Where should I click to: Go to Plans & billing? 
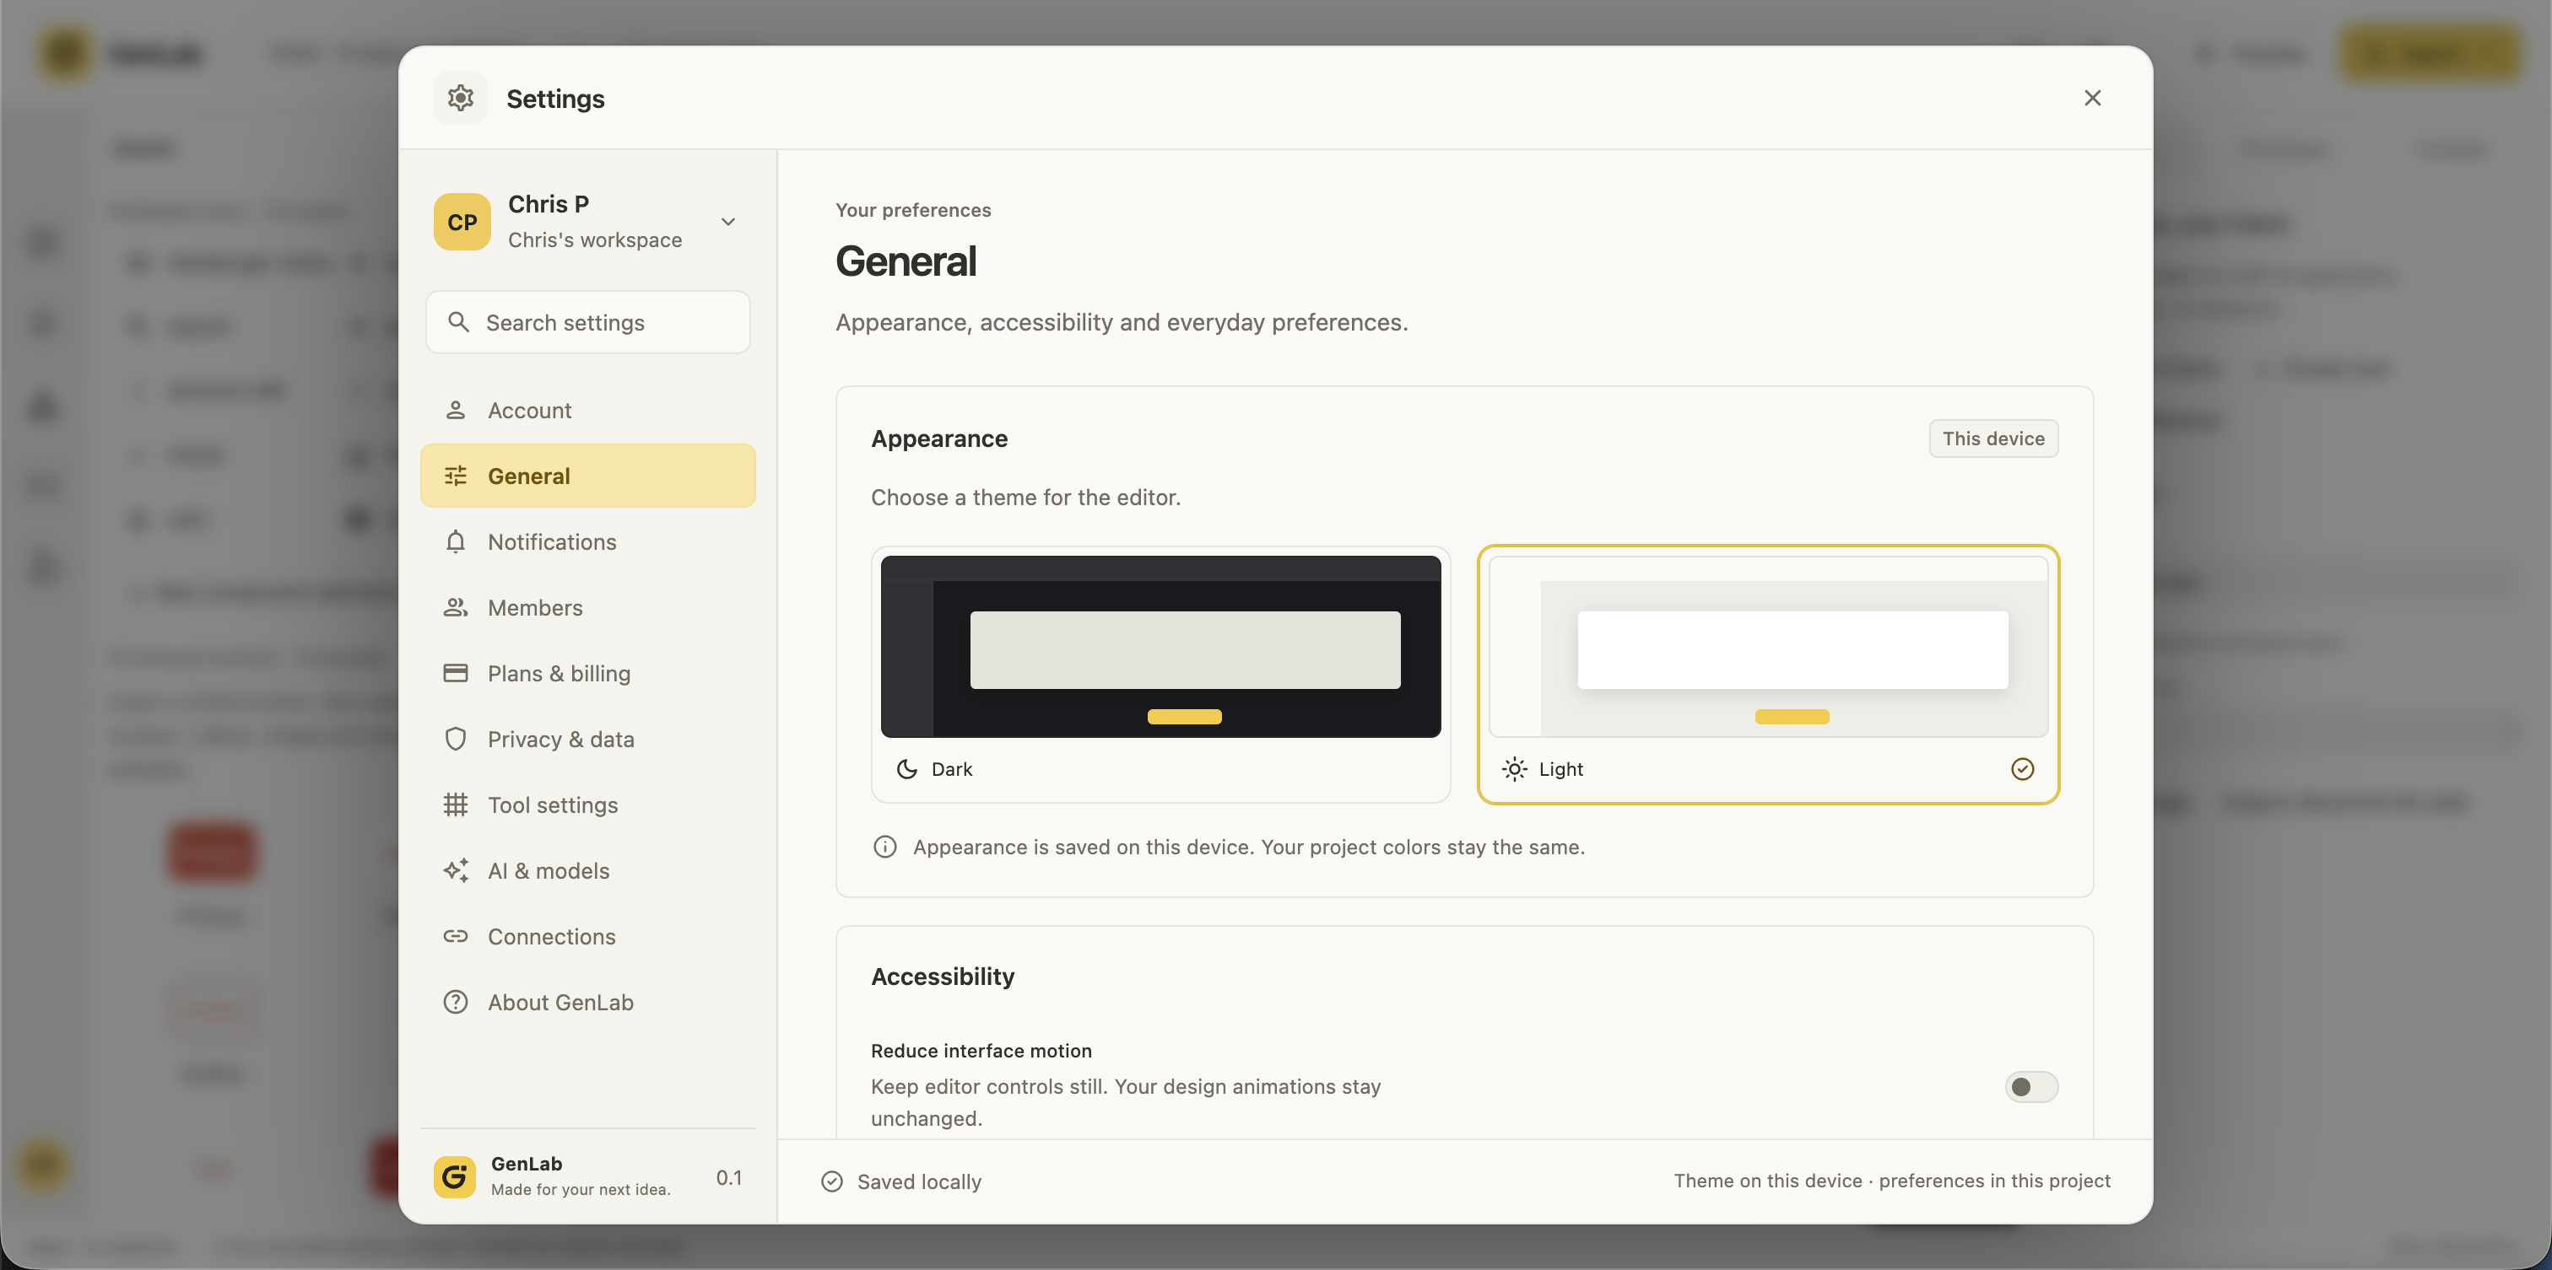(587, 673)
